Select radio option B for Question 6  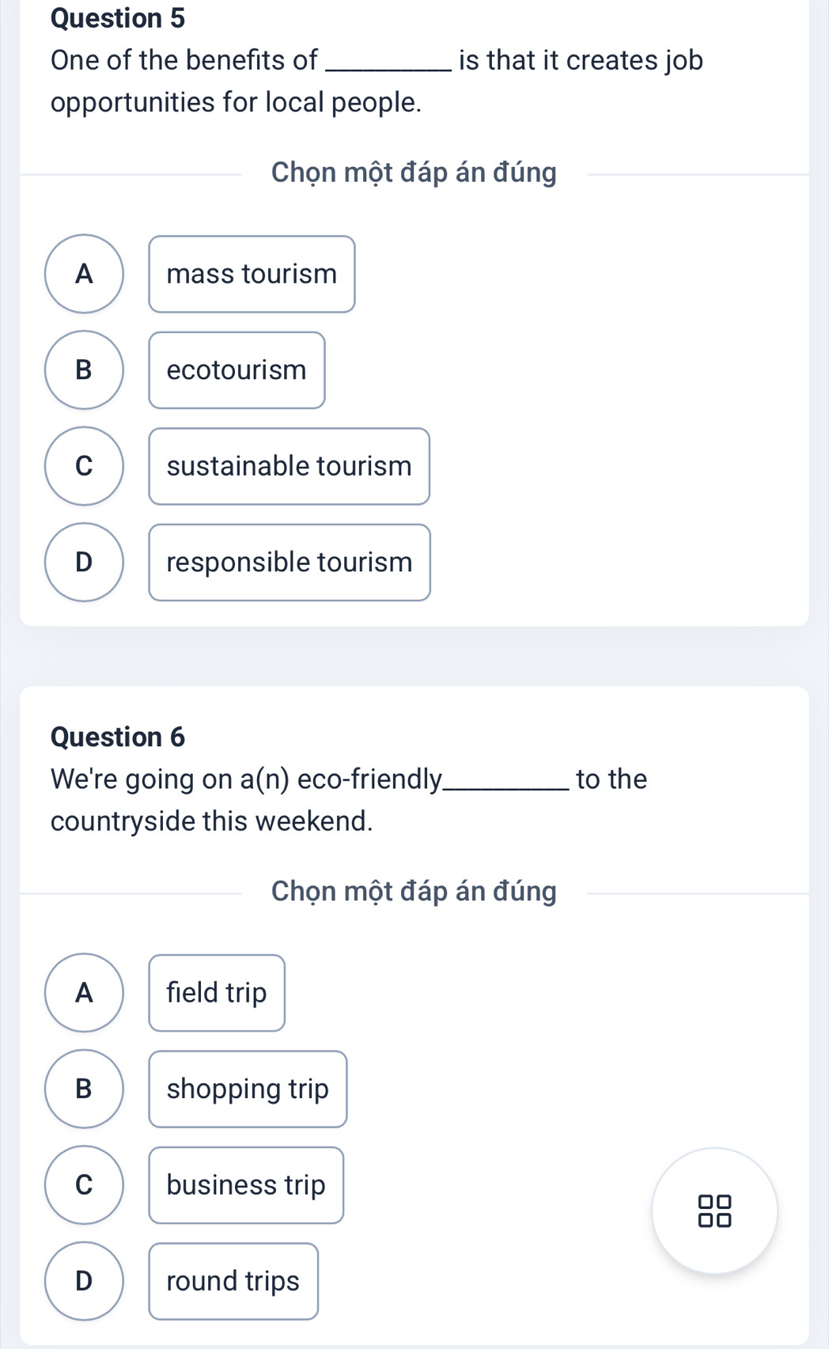click(84, 1089)
